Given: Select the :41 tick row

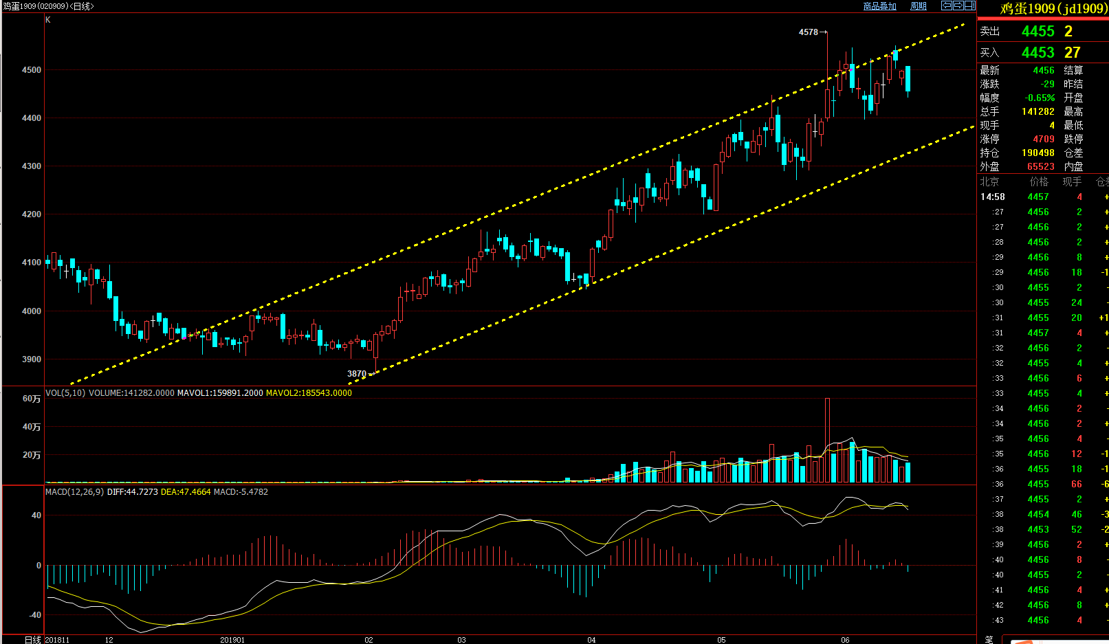Looking at the screenshot, I should [1043, 590].
